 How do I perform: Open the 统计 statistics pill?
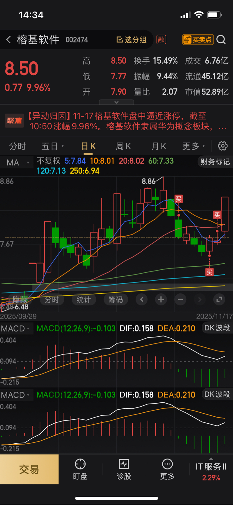(84, 300)
